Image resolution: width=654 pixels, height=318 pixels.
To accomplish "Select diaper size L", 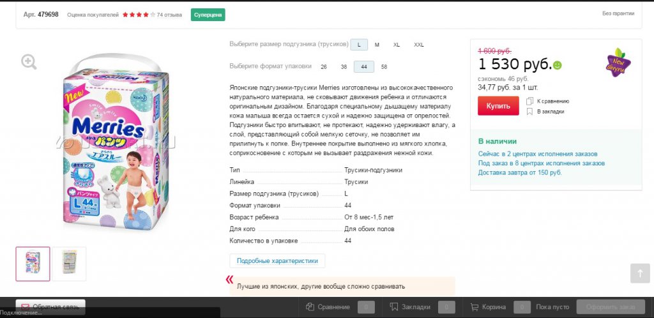I will [x=359, y=45].
